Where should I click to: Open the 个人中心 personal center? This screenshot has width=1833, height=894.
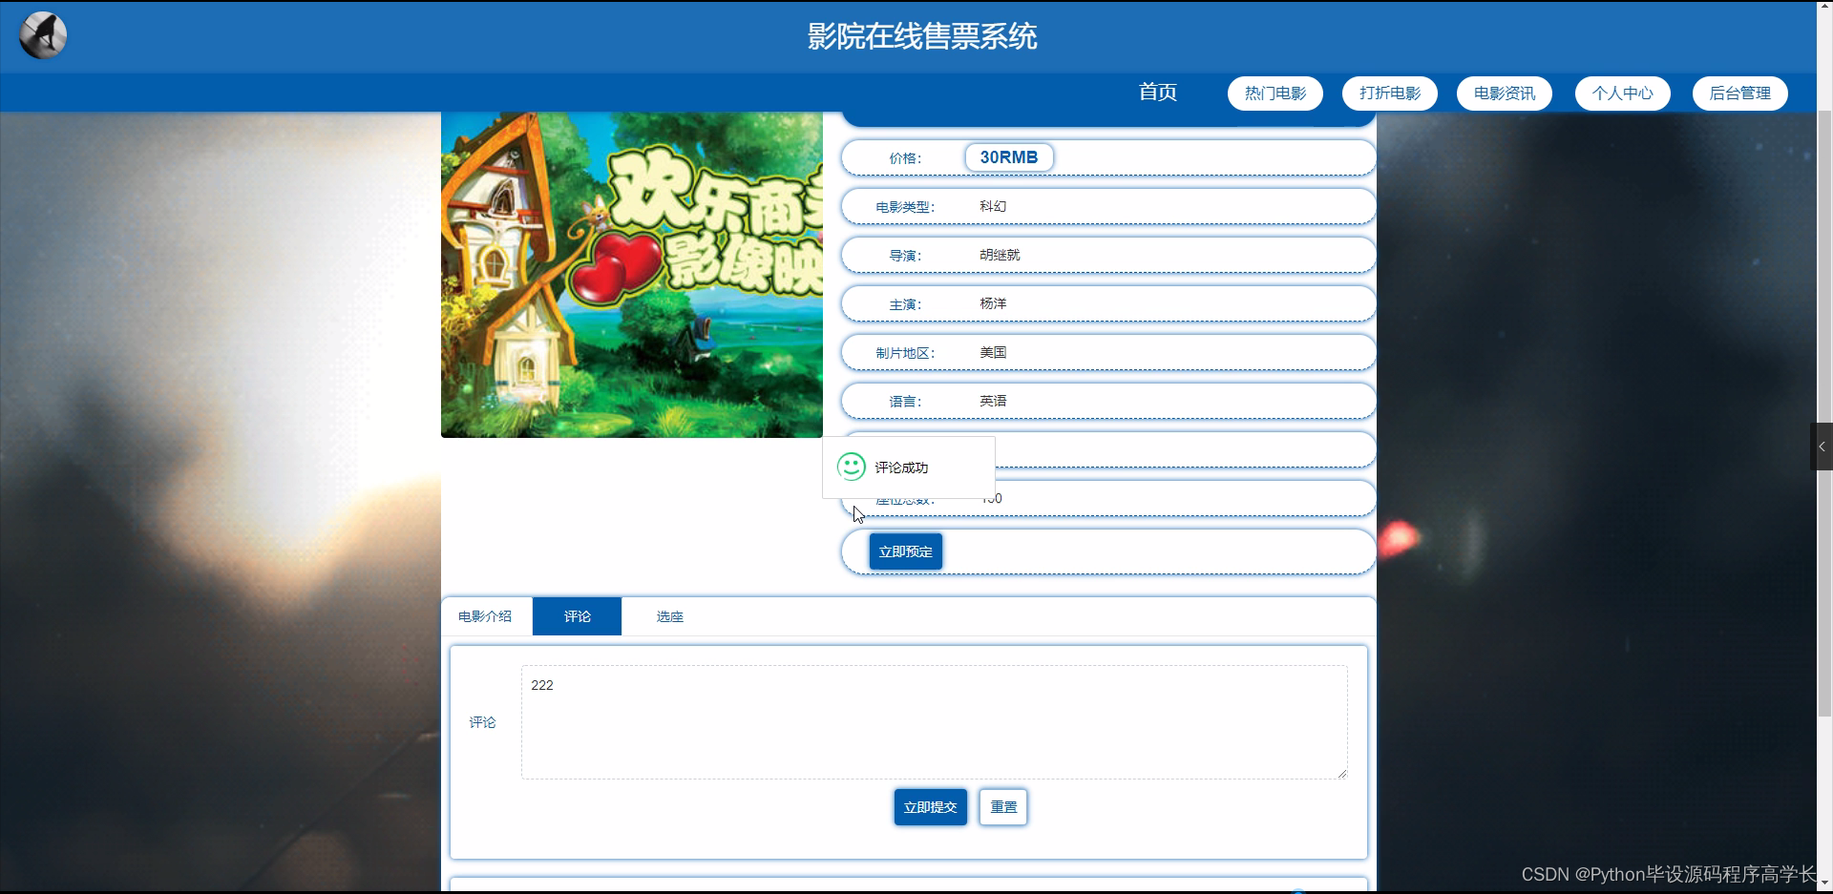point(1621,93)
